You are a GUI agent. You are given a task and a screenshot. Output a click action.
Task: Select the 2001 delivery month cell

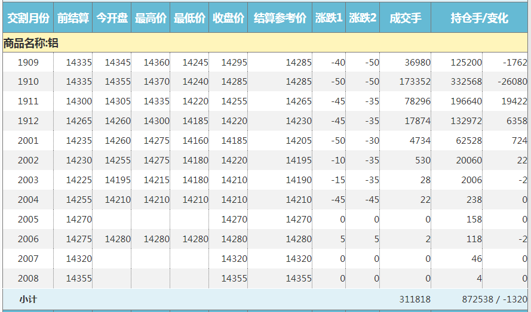pos(28,141)
